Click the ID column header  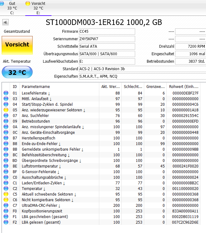[15, 87]
